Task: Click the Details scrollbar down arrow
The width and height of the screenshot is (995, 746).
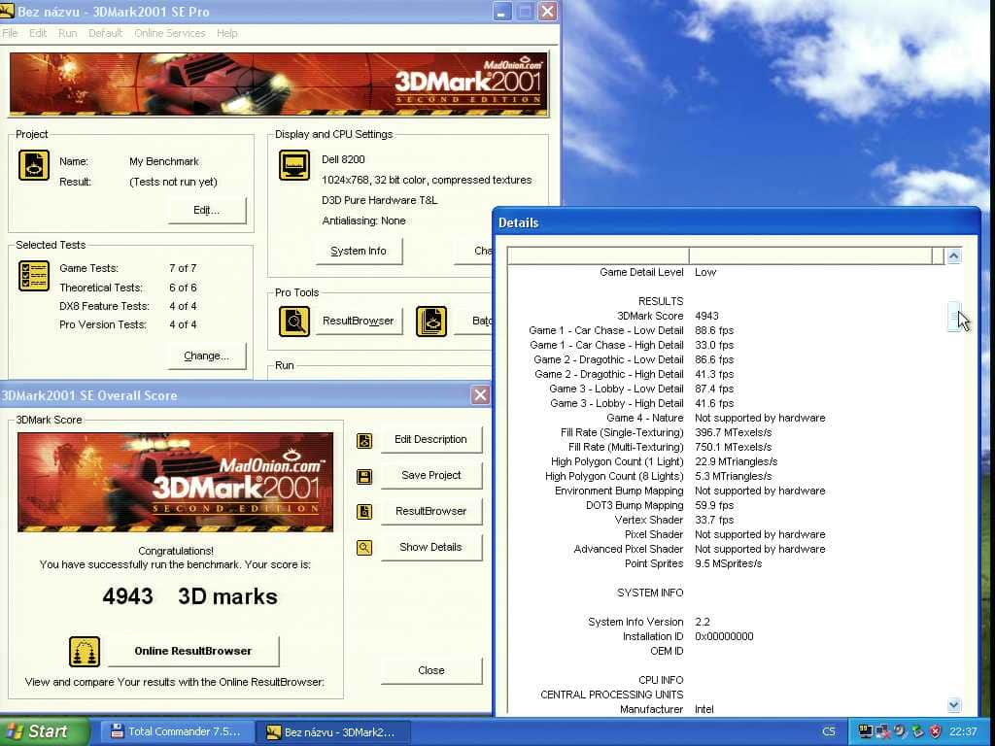Action: pos(954,705)
